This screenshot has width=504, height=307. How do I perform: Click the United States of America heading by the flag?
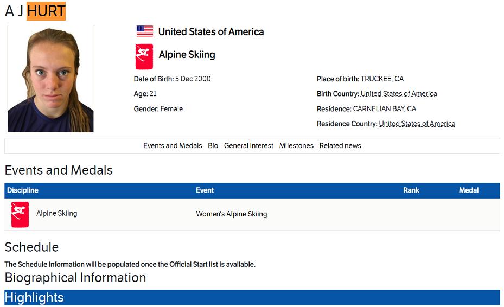pyautogui.click(x=211, y=32)
